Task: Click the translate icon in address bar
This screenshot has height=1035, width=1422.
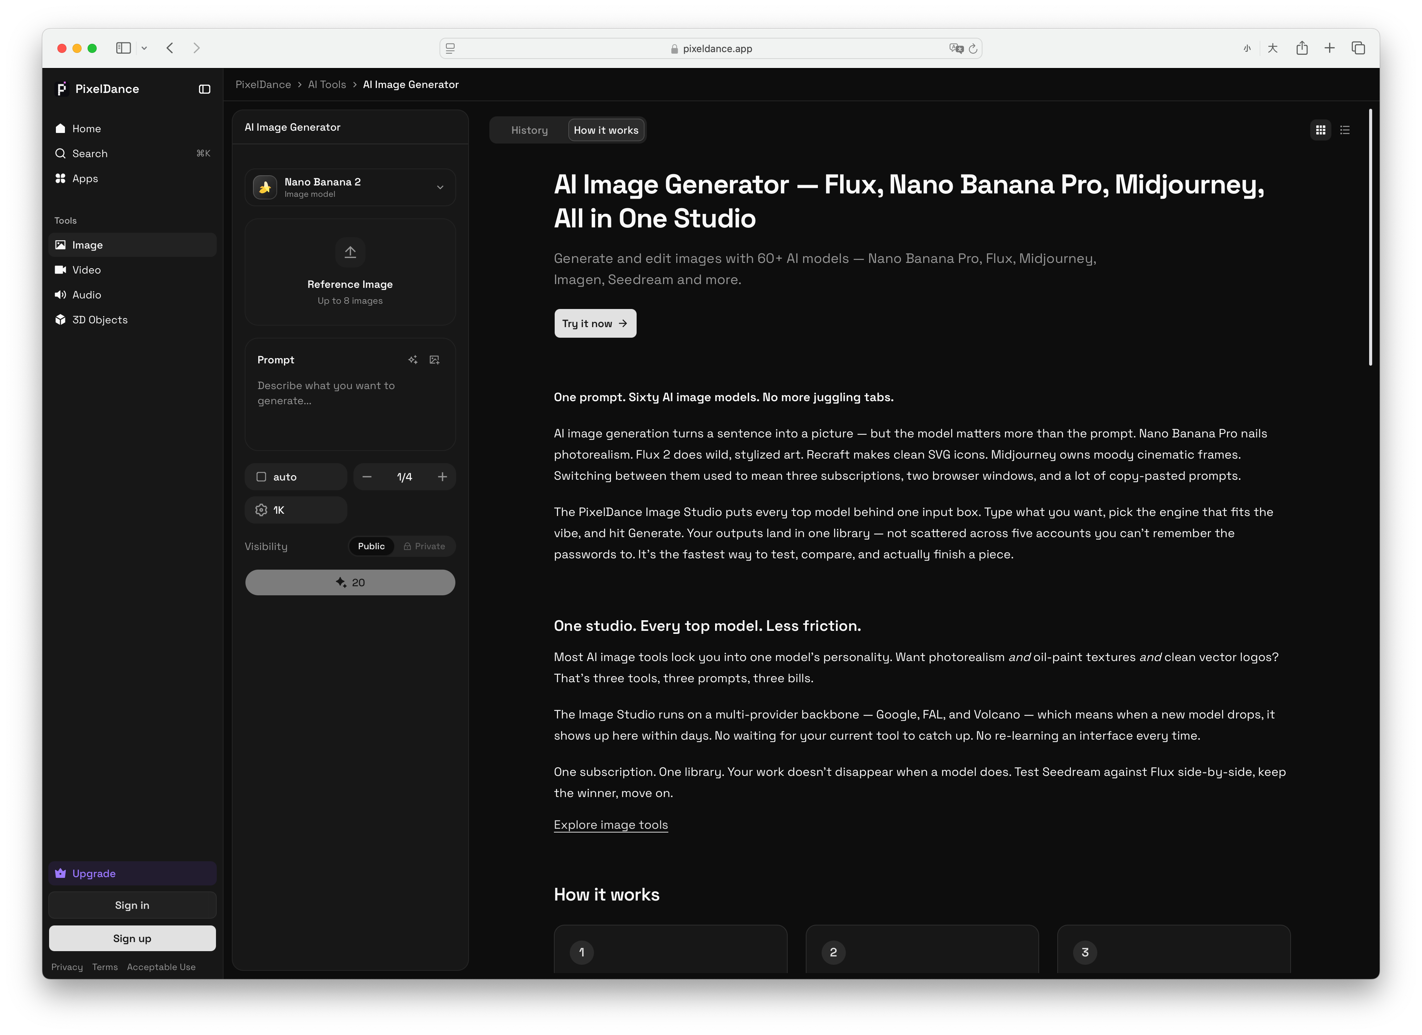Action: coord(956,48)
